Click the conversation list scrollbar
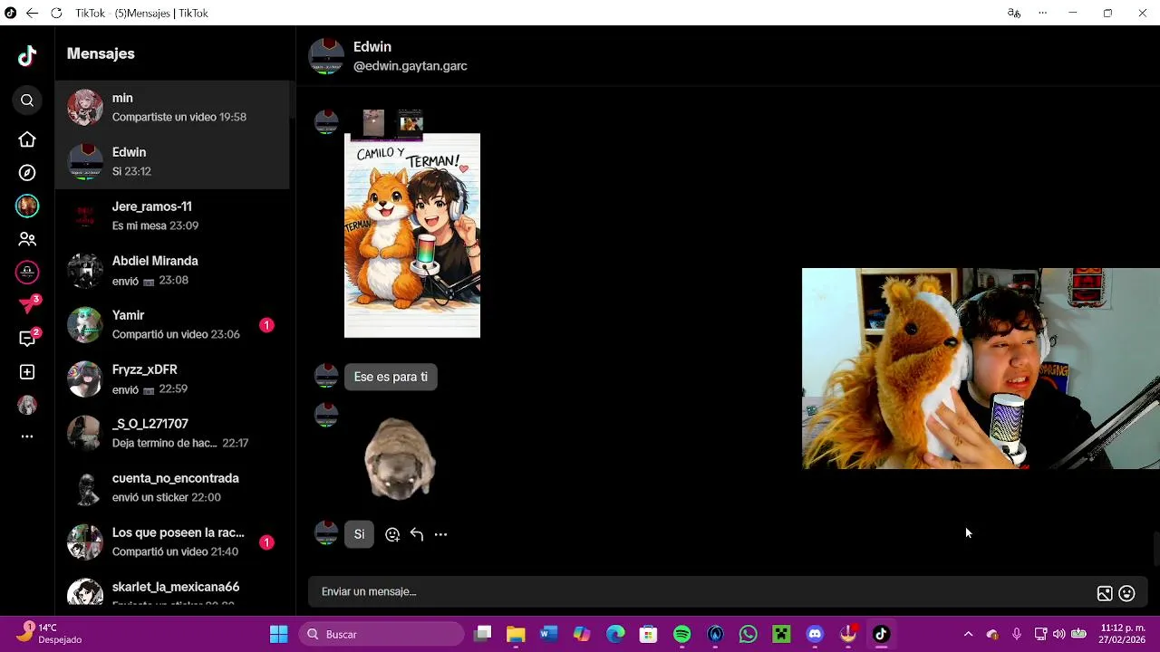1160x652 pixels. 292,100
